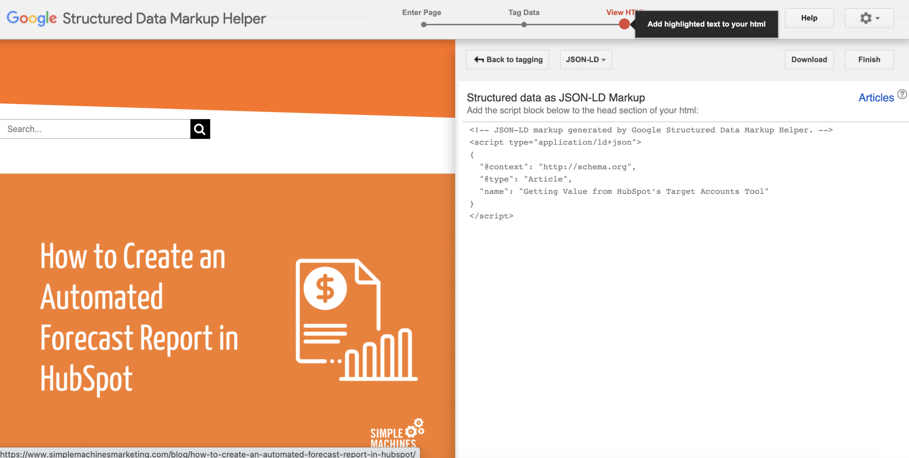Click the Add highlighted text to your html tooltip

click(706, 24)
